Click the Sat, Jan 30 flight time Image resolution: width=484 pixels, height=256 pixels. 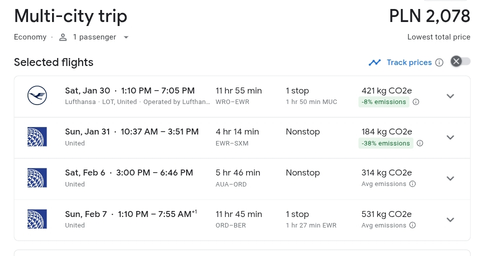(130, 90)
